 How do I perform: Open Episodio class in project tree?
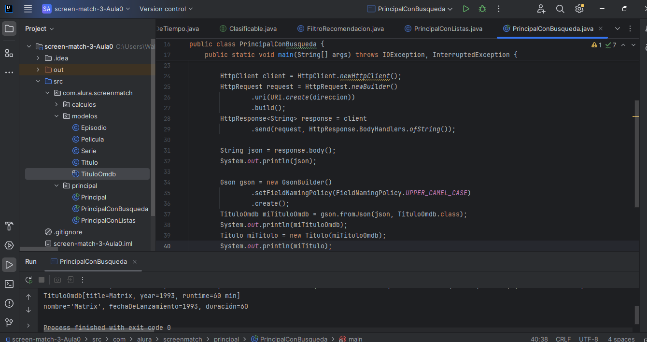coord(94,128)
